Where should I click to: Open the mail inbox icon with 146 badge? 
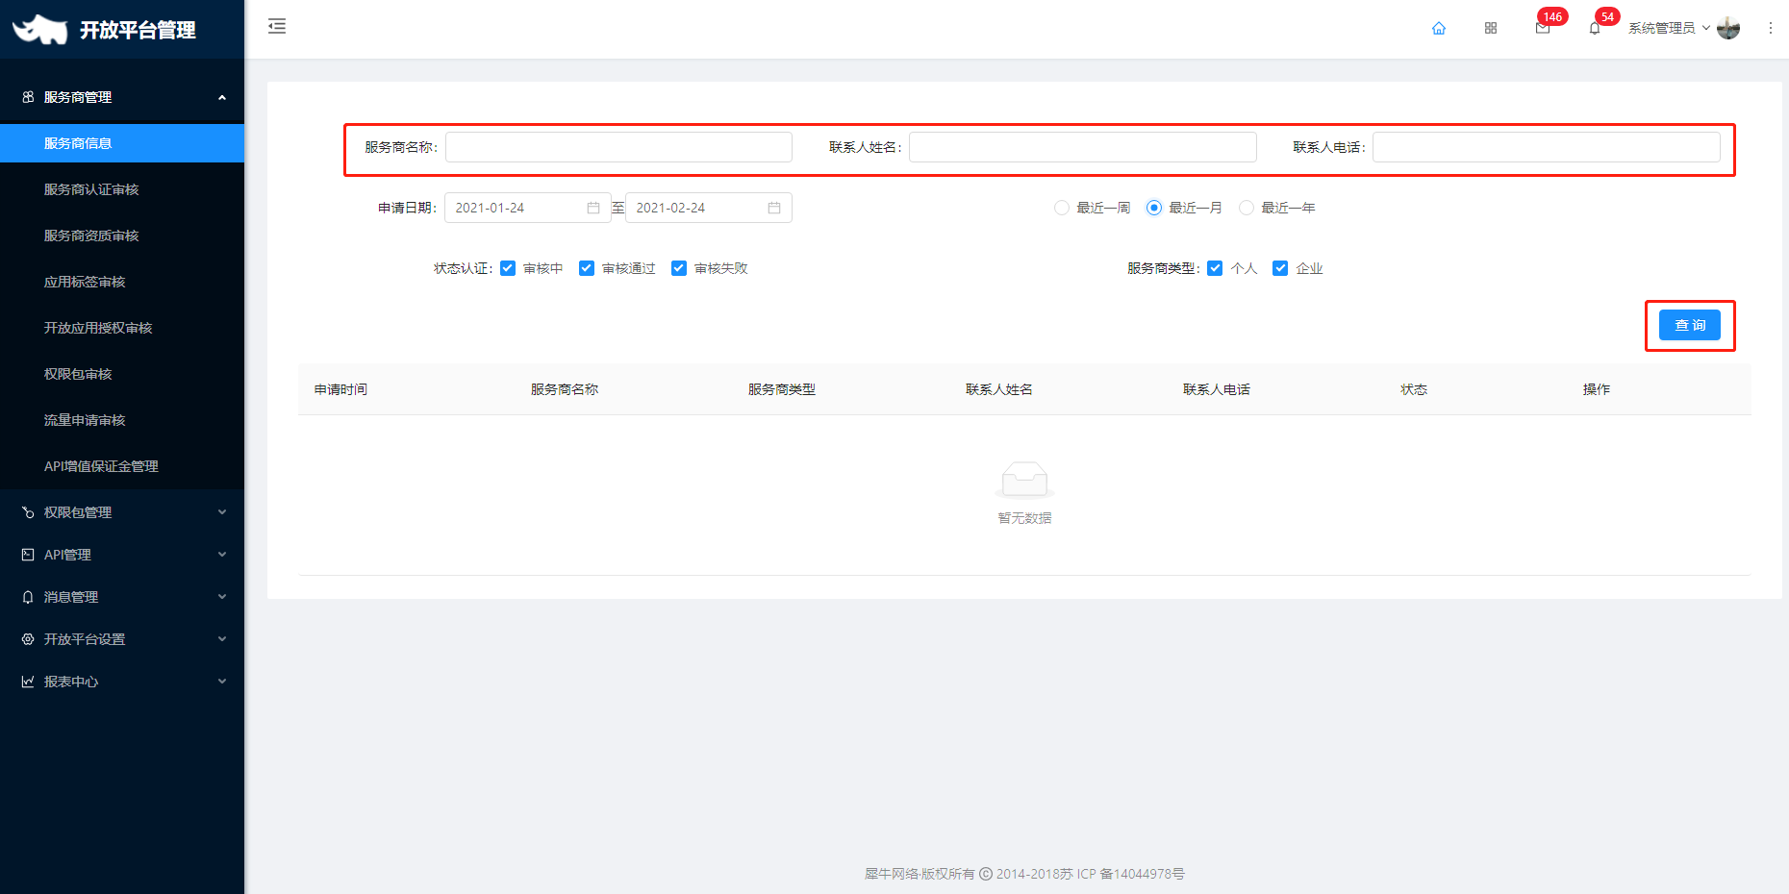point(1543,28)
